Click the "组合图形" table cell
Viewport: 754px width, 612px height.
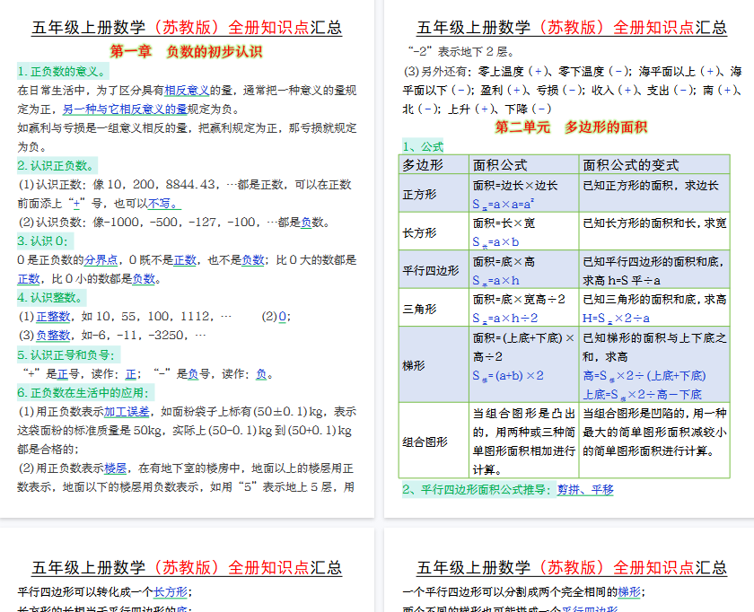tap(425, 442)
